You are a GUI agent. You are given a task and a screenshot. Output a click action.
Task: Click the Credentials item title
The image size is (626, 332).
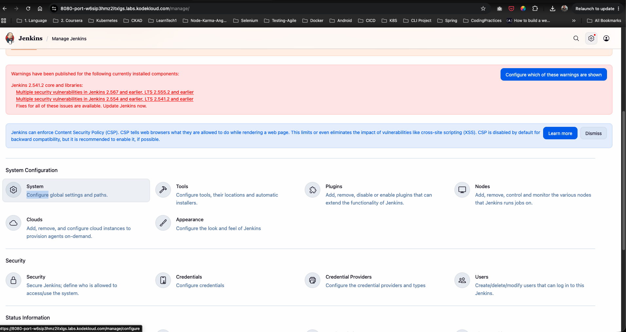pos(189,277)
